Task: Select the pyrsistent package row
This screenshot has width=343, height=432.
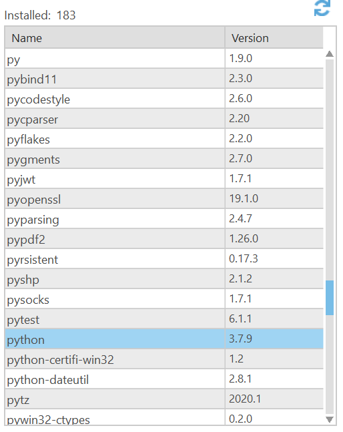Action: coord(164,259)
